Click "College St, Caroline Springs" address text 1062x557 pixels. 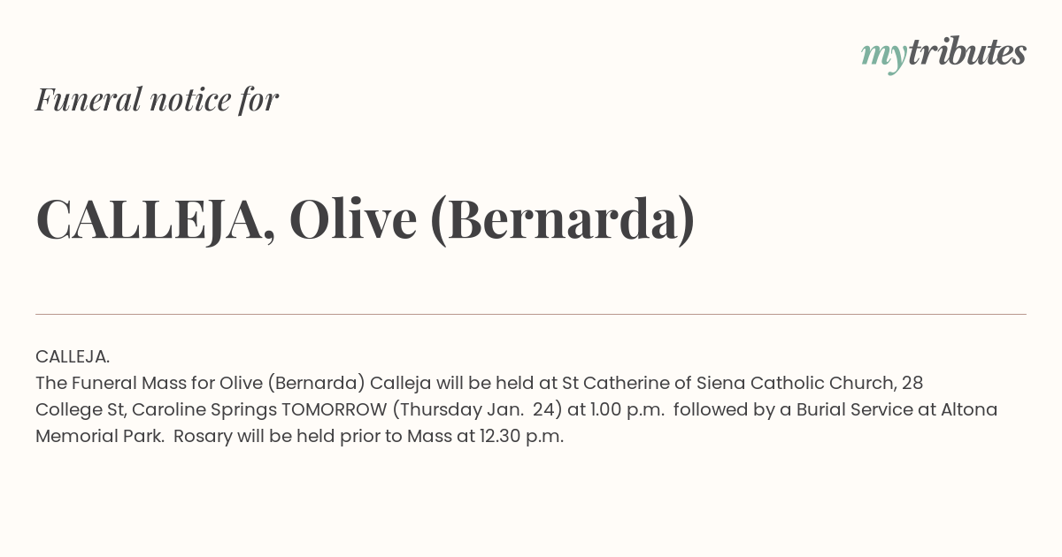(x=156, y=409)
